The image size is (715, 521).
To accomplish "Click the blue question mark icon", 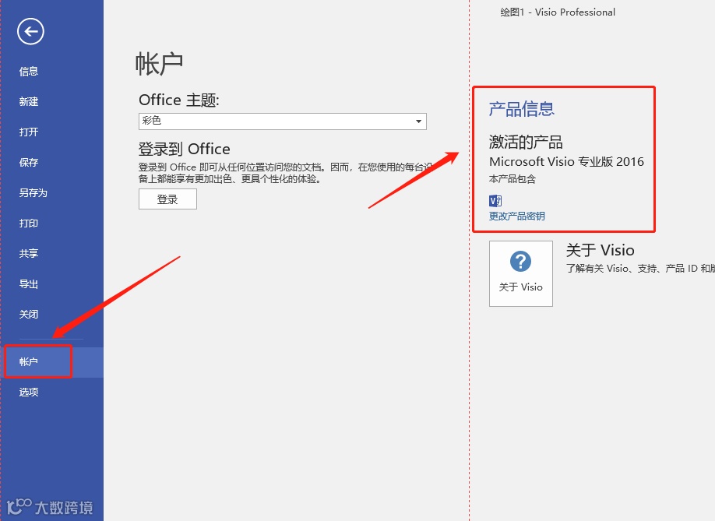I will [x=520, y=262].
